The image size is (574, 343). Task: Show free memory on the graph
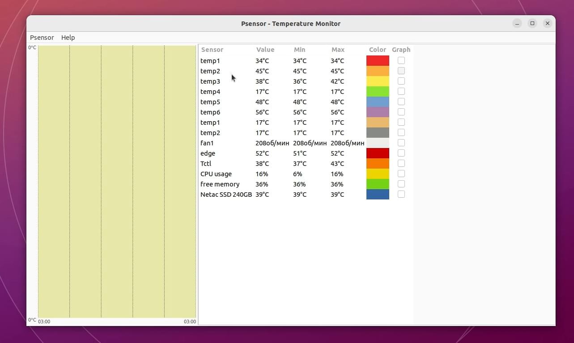pos(401,184)
